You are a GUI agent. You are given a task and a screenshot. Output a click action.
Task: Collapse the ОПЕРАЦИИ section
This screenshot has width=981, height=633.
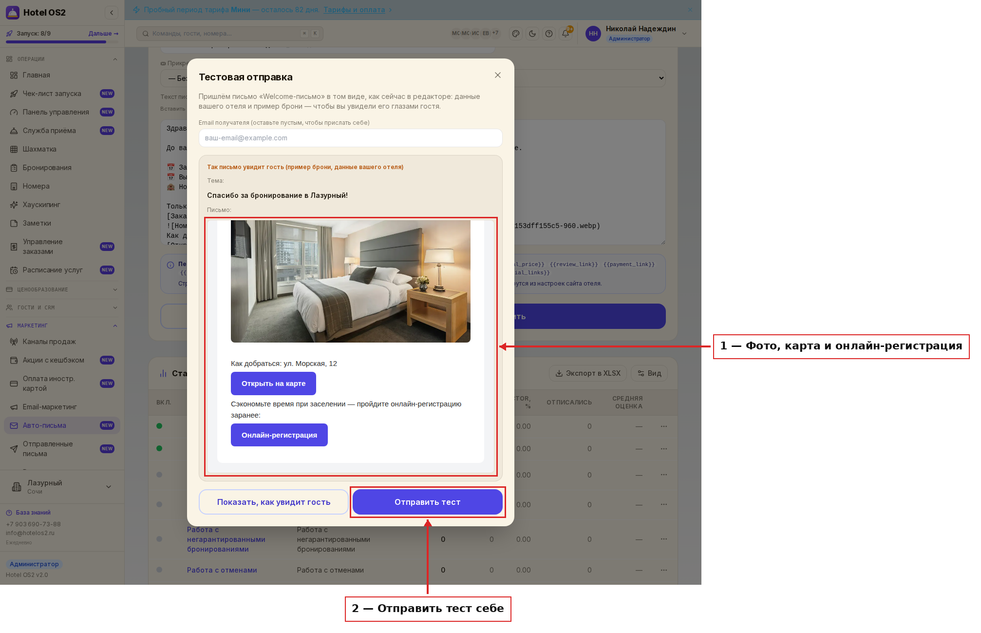62,59
